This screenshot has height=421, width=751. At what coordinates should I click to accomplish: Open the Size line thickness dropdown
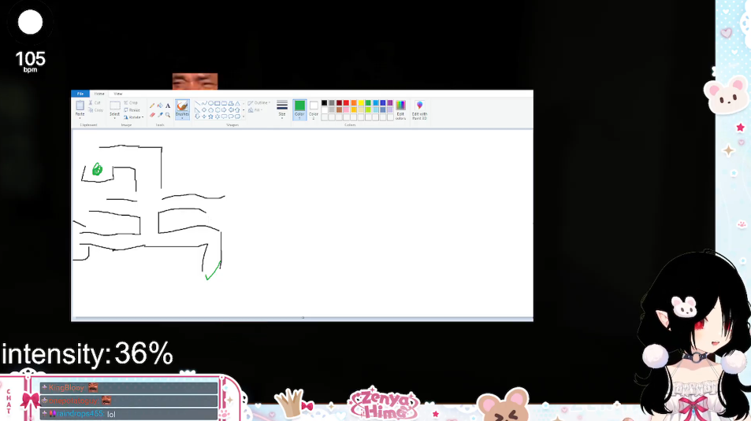click(282, 109)
